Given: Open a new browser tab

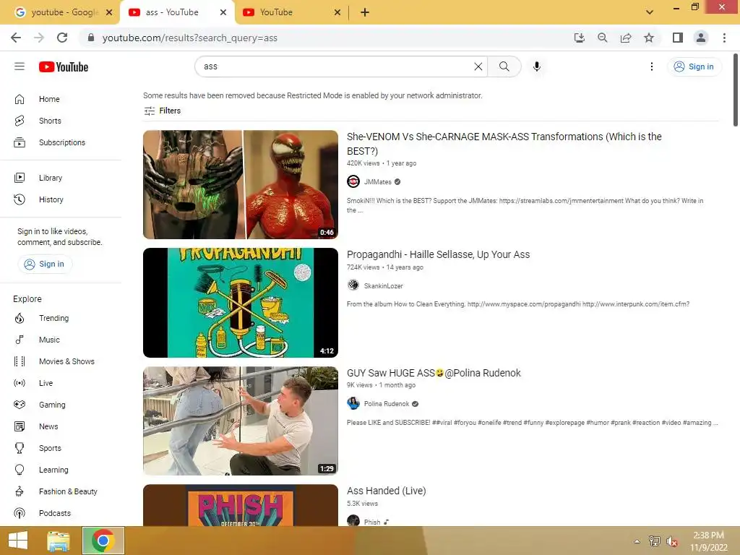Looking at the screenshot, I should pos(365,12).
